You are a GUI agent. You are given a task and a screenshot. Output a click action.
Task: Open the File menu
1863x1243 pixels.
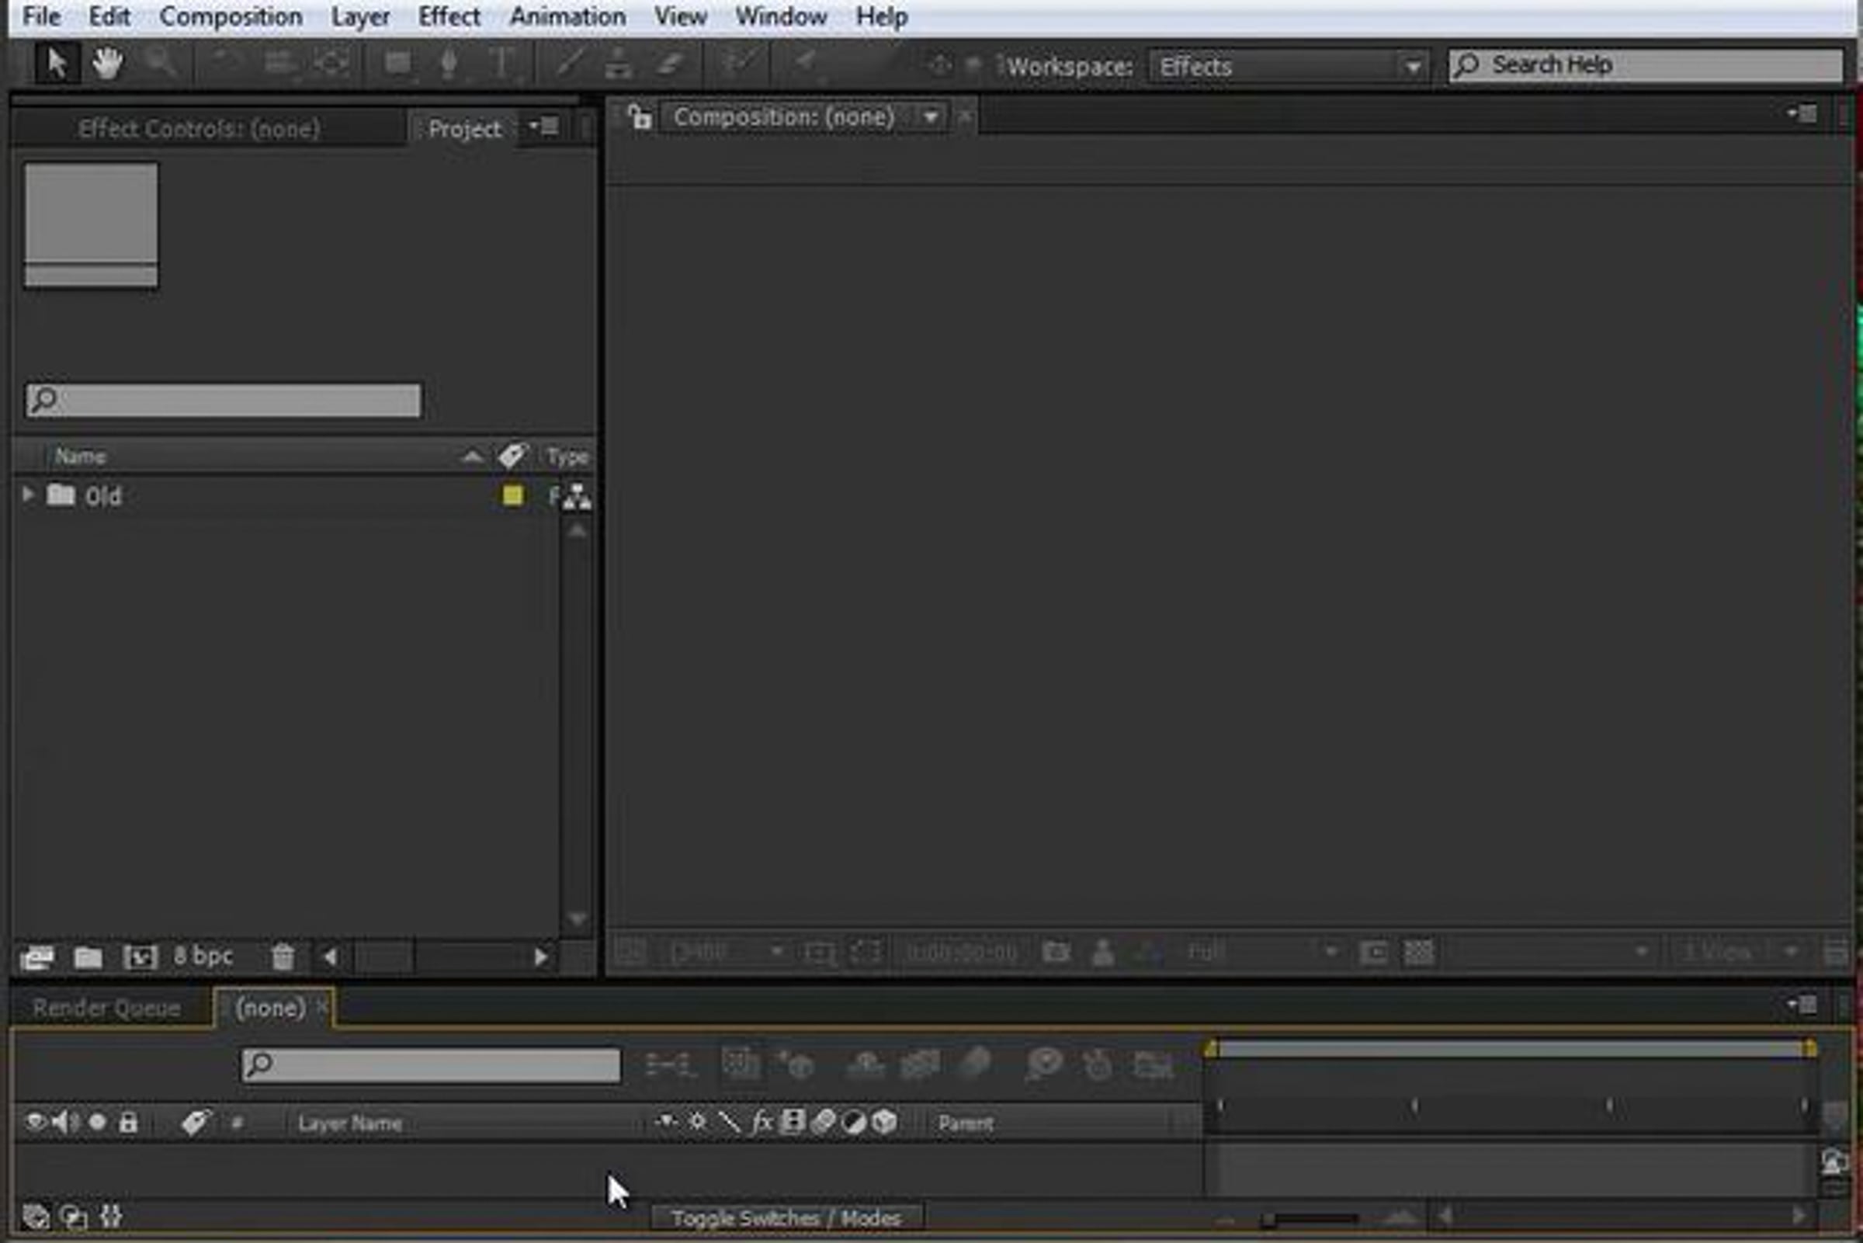point(41,16)
